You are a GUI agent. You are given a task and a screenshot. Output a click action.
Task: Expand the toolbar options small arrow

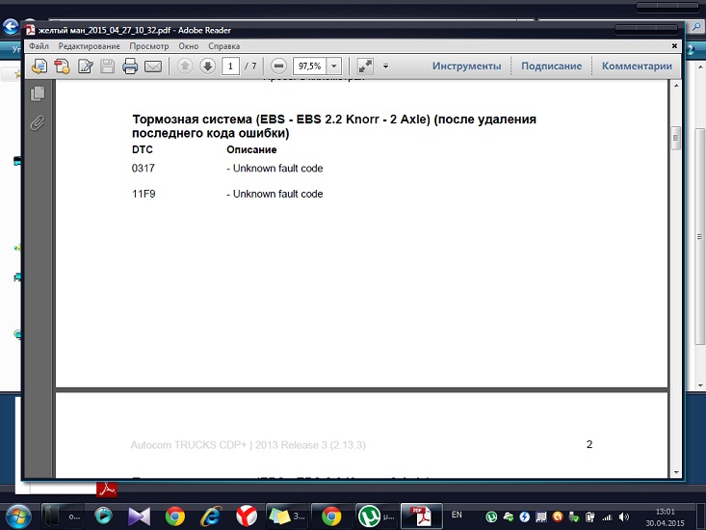click(385, 66)
